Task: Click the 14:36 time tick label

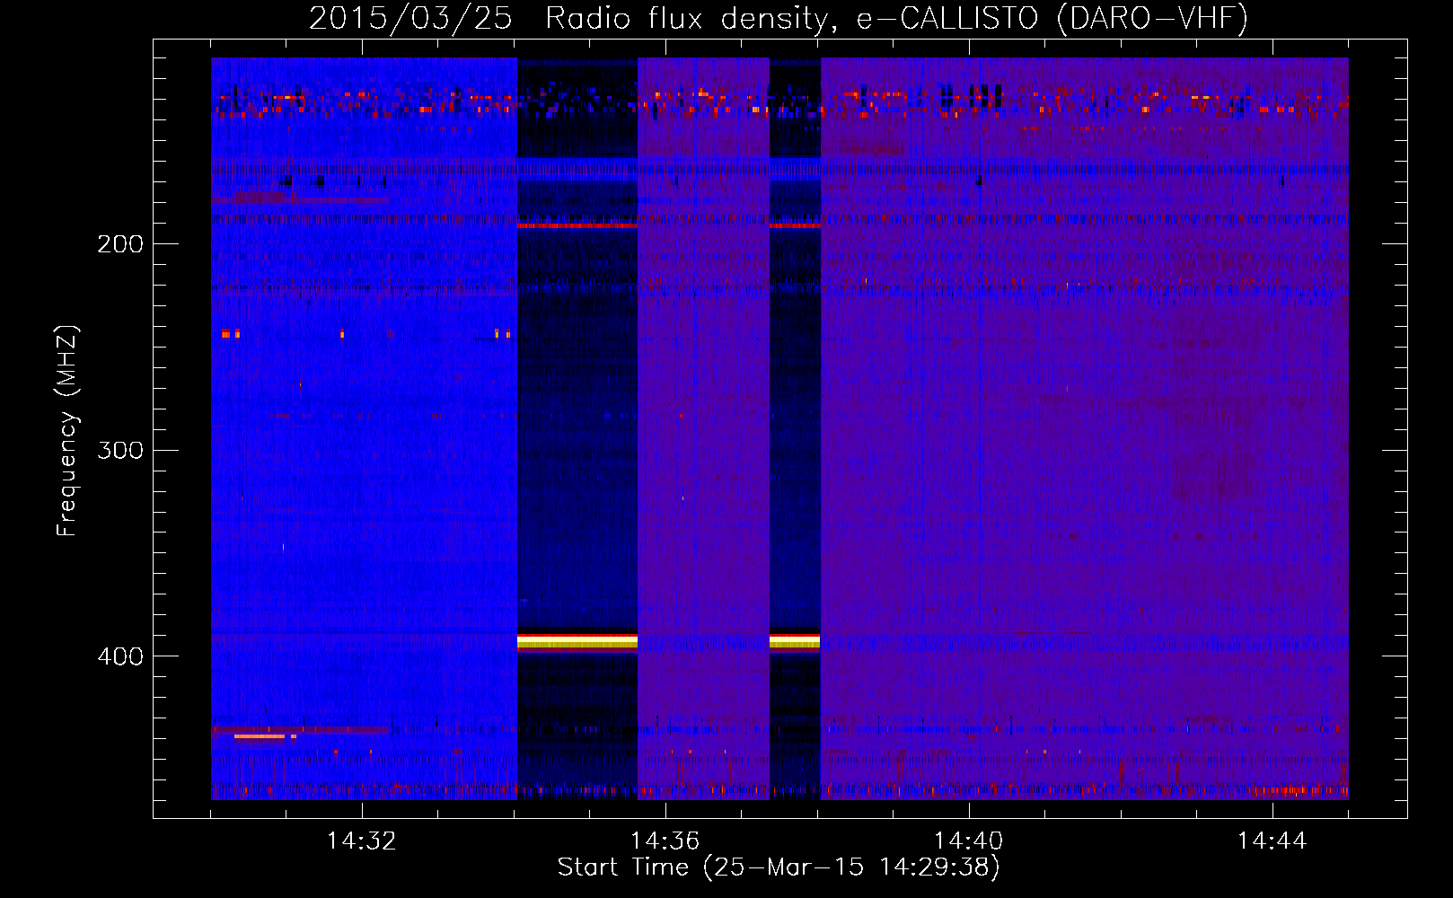Action: [x=665, y=841]
